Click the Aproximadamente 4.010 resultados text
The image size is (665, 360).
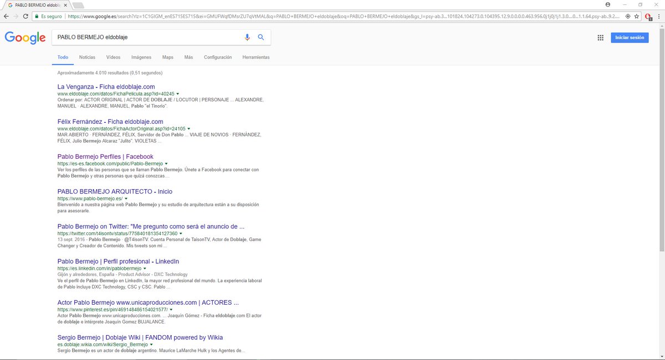(x=110, y=72)
